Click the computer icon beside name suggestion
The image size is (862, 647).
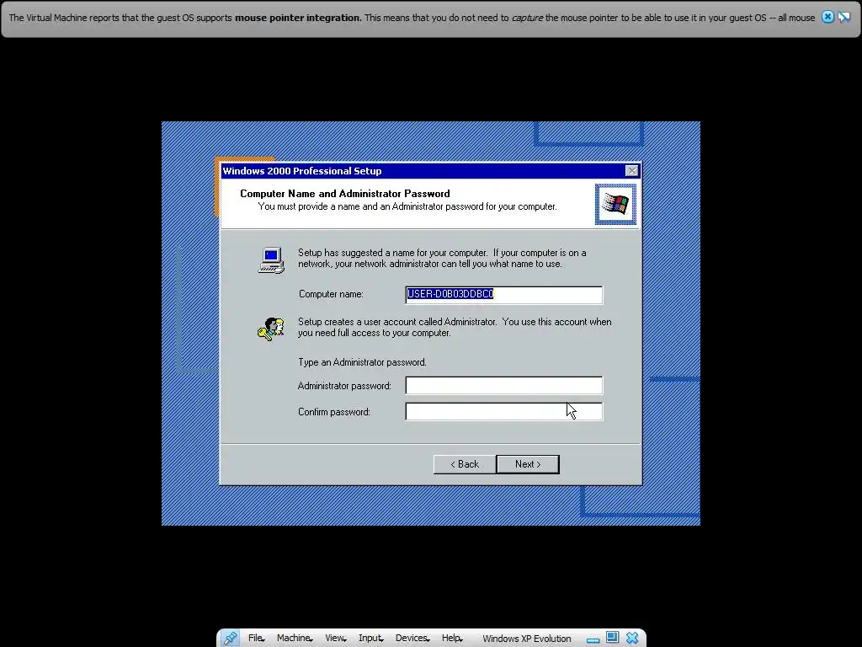272,260
